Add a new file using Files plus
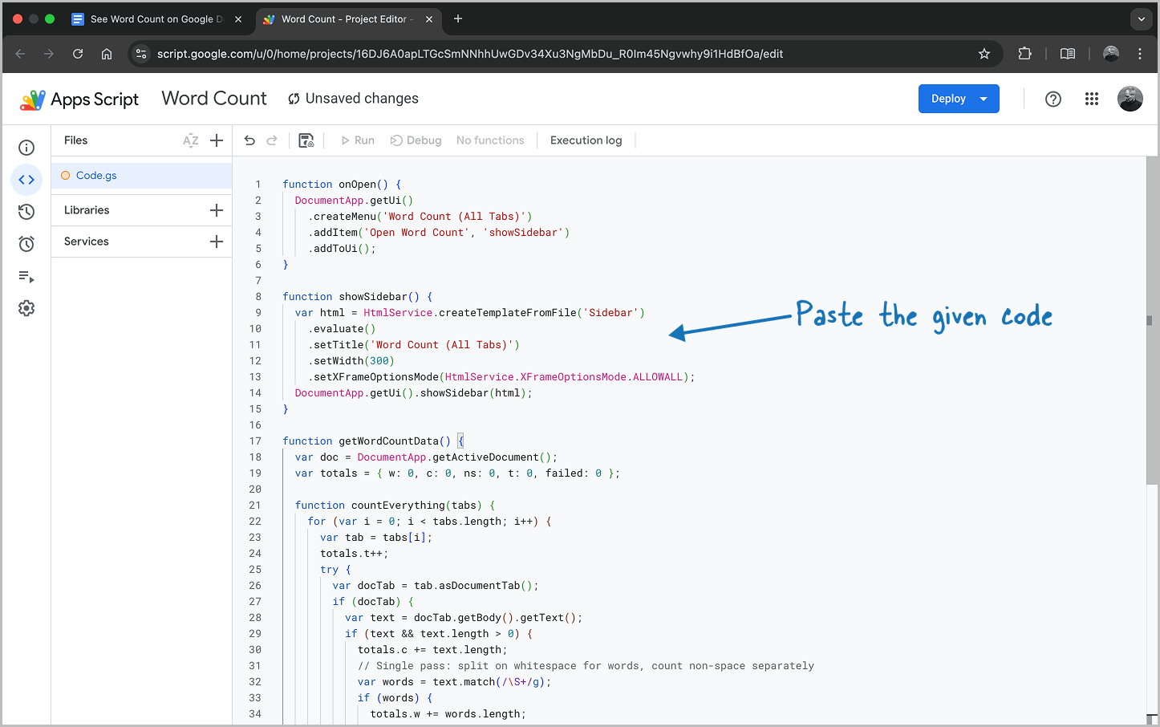 pos(217,140)
